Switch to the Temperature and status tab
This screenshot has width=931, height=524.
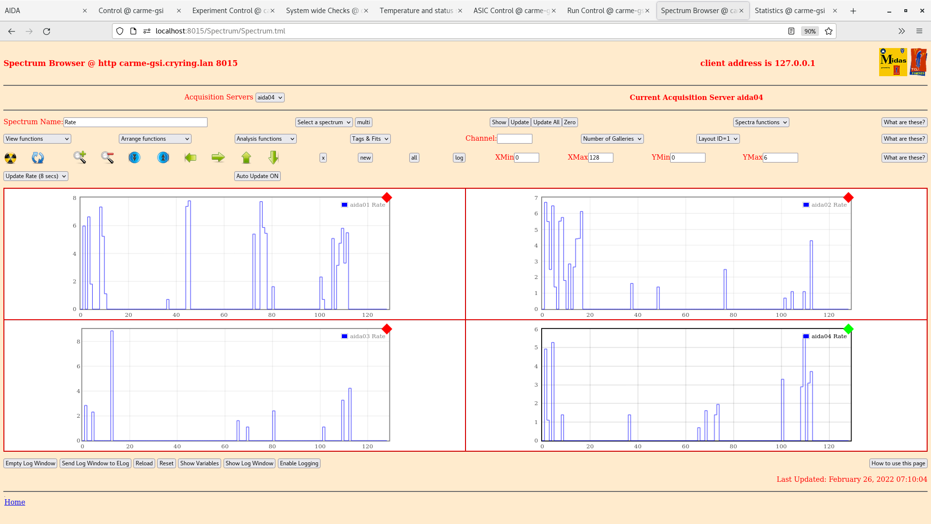(x=416, y=11)
